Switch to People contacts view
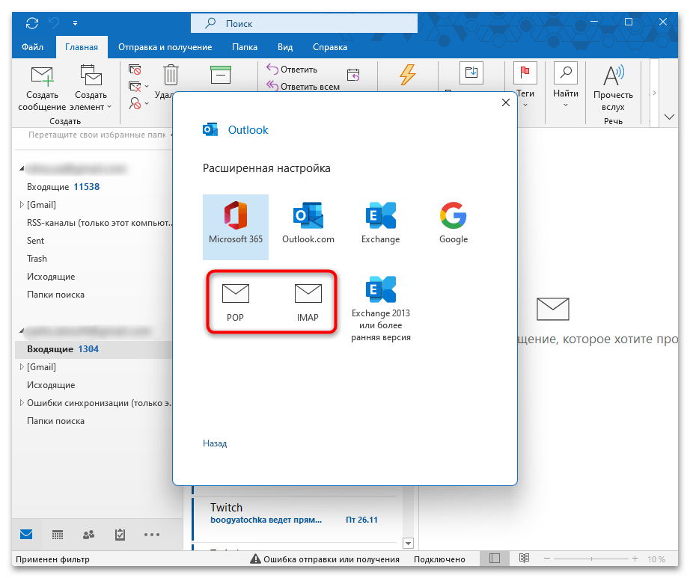Screen dimensions: 690x578 point(88,535)
